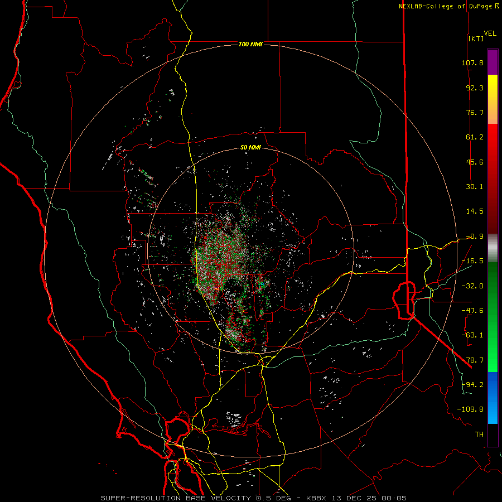The image size is (502, 502).
Task: Click the 45.6 legend value
Action: coord(475,162)
